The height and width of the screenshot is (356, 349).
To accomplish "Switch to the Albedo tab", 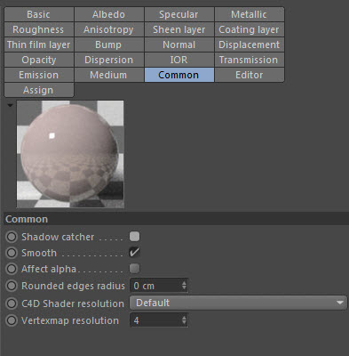I will coord(108,14).
